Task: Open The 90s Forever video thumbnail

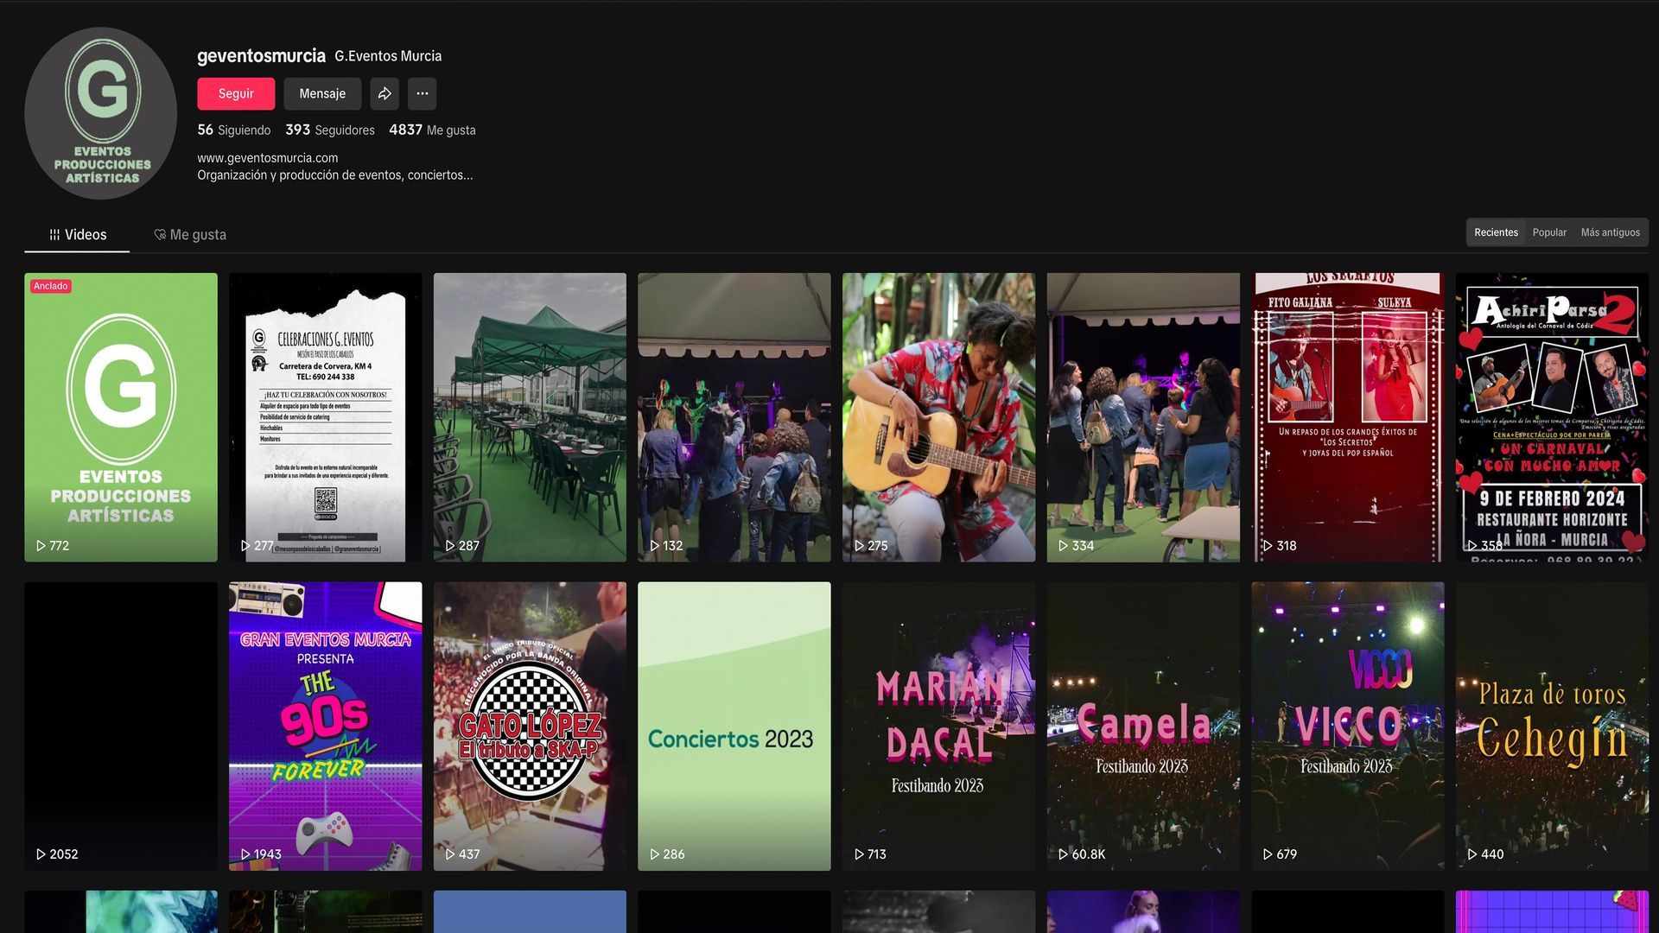Action: tap(325, 726)
